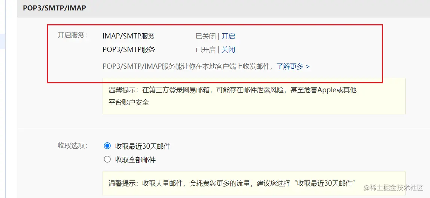The height and width of the screenshot is (198, 430).
Task: Click the highlighted item in left sidebar strip
Action: (x=3, y=41)
